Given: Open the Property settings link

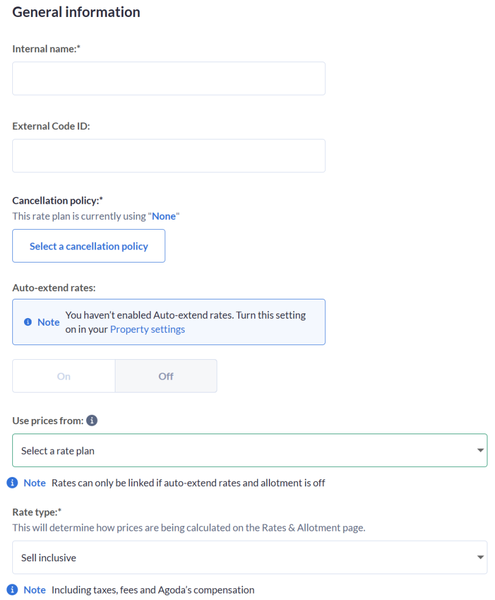Looking at the screenshot, I should coord(147,329).
